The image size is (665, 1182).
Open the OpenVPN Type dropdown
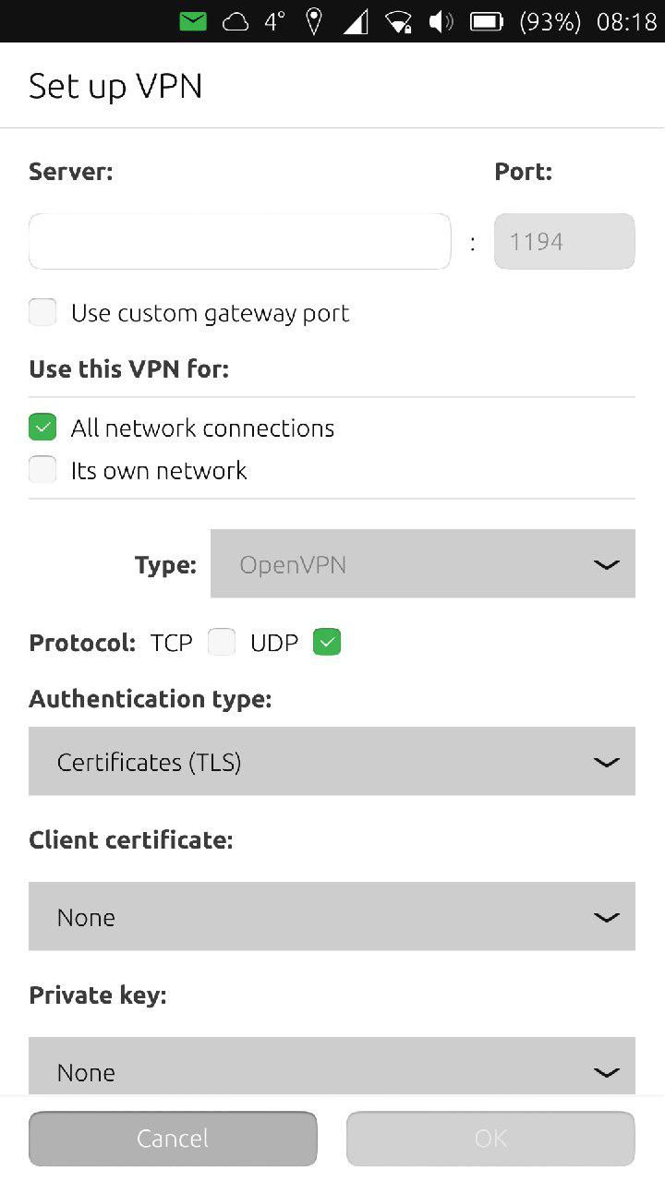tap(423, 563)
